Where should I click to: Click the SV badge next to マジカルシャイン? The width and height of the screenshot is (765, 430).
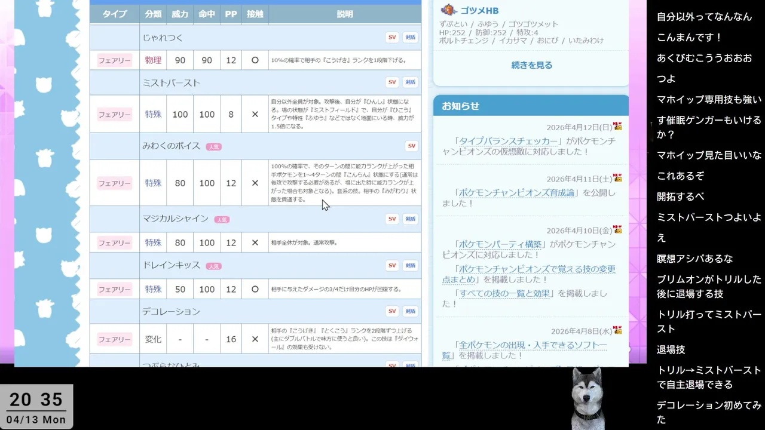coord(392,219)
